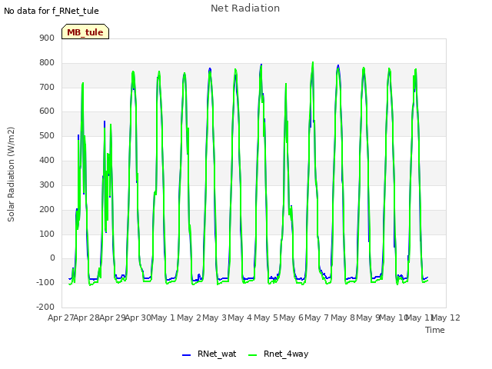Click the May 1 x-axis date label
492x369 pixels.
(x=162, y=317)
